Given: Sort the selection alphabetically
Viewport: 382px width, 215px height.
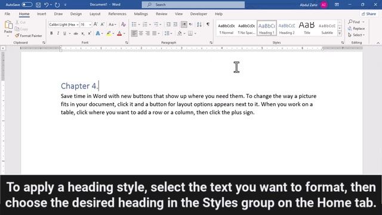Looking at the screenshot, I should [x=199, y=24].
